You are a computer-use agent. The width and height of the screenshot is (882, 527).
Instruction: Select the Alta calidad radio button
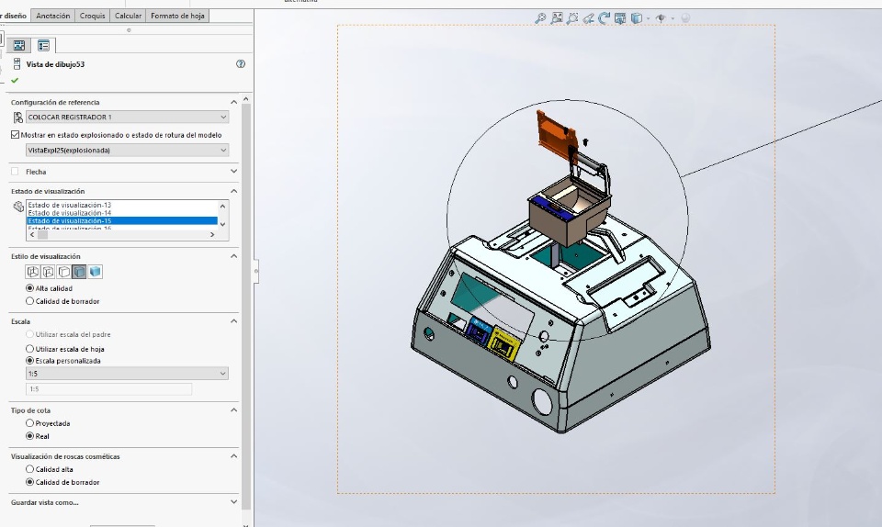point(29,288)
